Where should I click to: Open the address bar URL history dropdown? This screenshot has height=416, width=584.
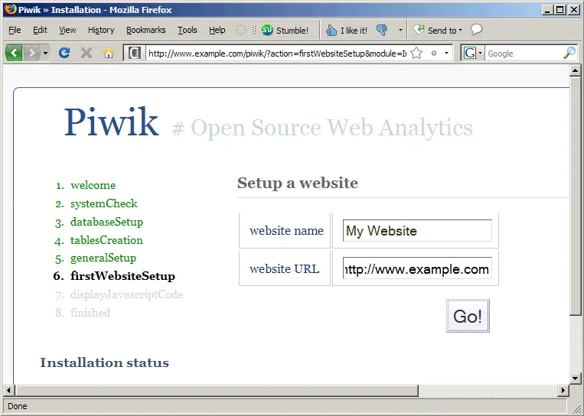pyautogui.click(x=446, y=54)
